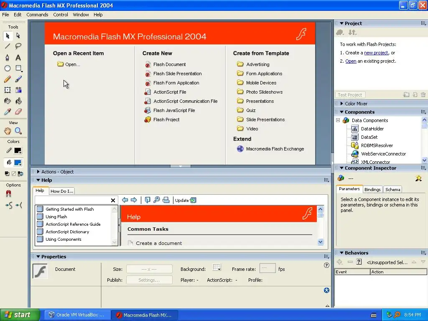Click Open... recent item
The image size is (428, 321).
coord(69,64)
